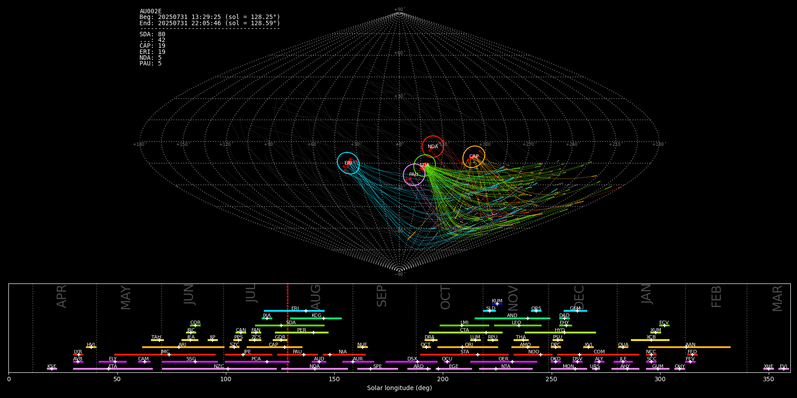
Task: Click the NUE shower label on timeline
Action: [362, 345]
